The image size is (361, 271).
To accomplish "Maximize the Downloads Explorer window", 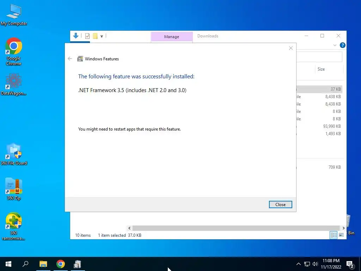I will (322, 36).
